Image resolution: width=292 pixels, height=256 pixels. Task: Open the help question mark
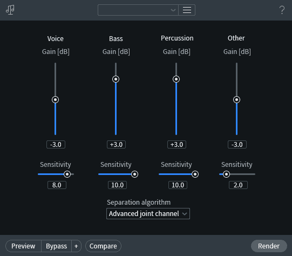[282, 10]
